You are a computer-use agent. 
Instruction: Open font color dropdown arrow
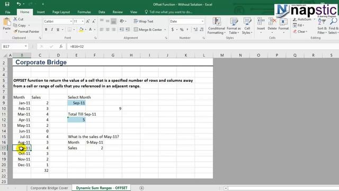[94, 30]
